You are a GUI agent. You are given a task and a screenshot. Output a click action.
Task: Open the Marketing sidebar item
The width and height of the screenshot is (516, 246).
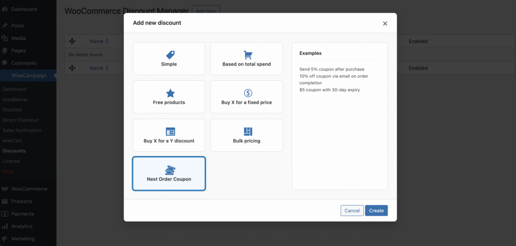(23, 238)
